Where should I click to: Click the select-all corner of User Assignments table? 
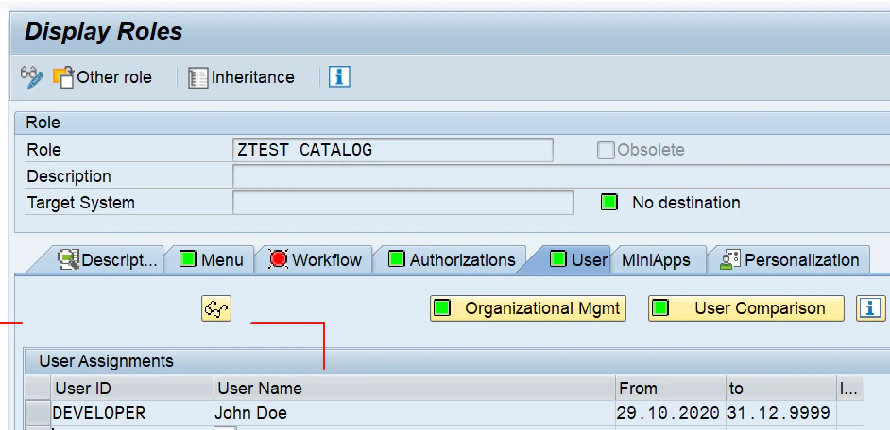click(x=38, y=389)
